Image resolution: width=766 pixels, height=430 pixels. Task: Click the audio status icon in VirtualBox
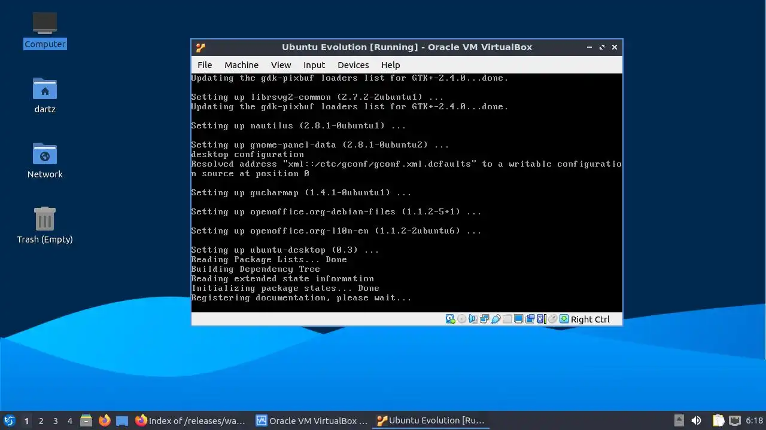[x=473, y=319]
